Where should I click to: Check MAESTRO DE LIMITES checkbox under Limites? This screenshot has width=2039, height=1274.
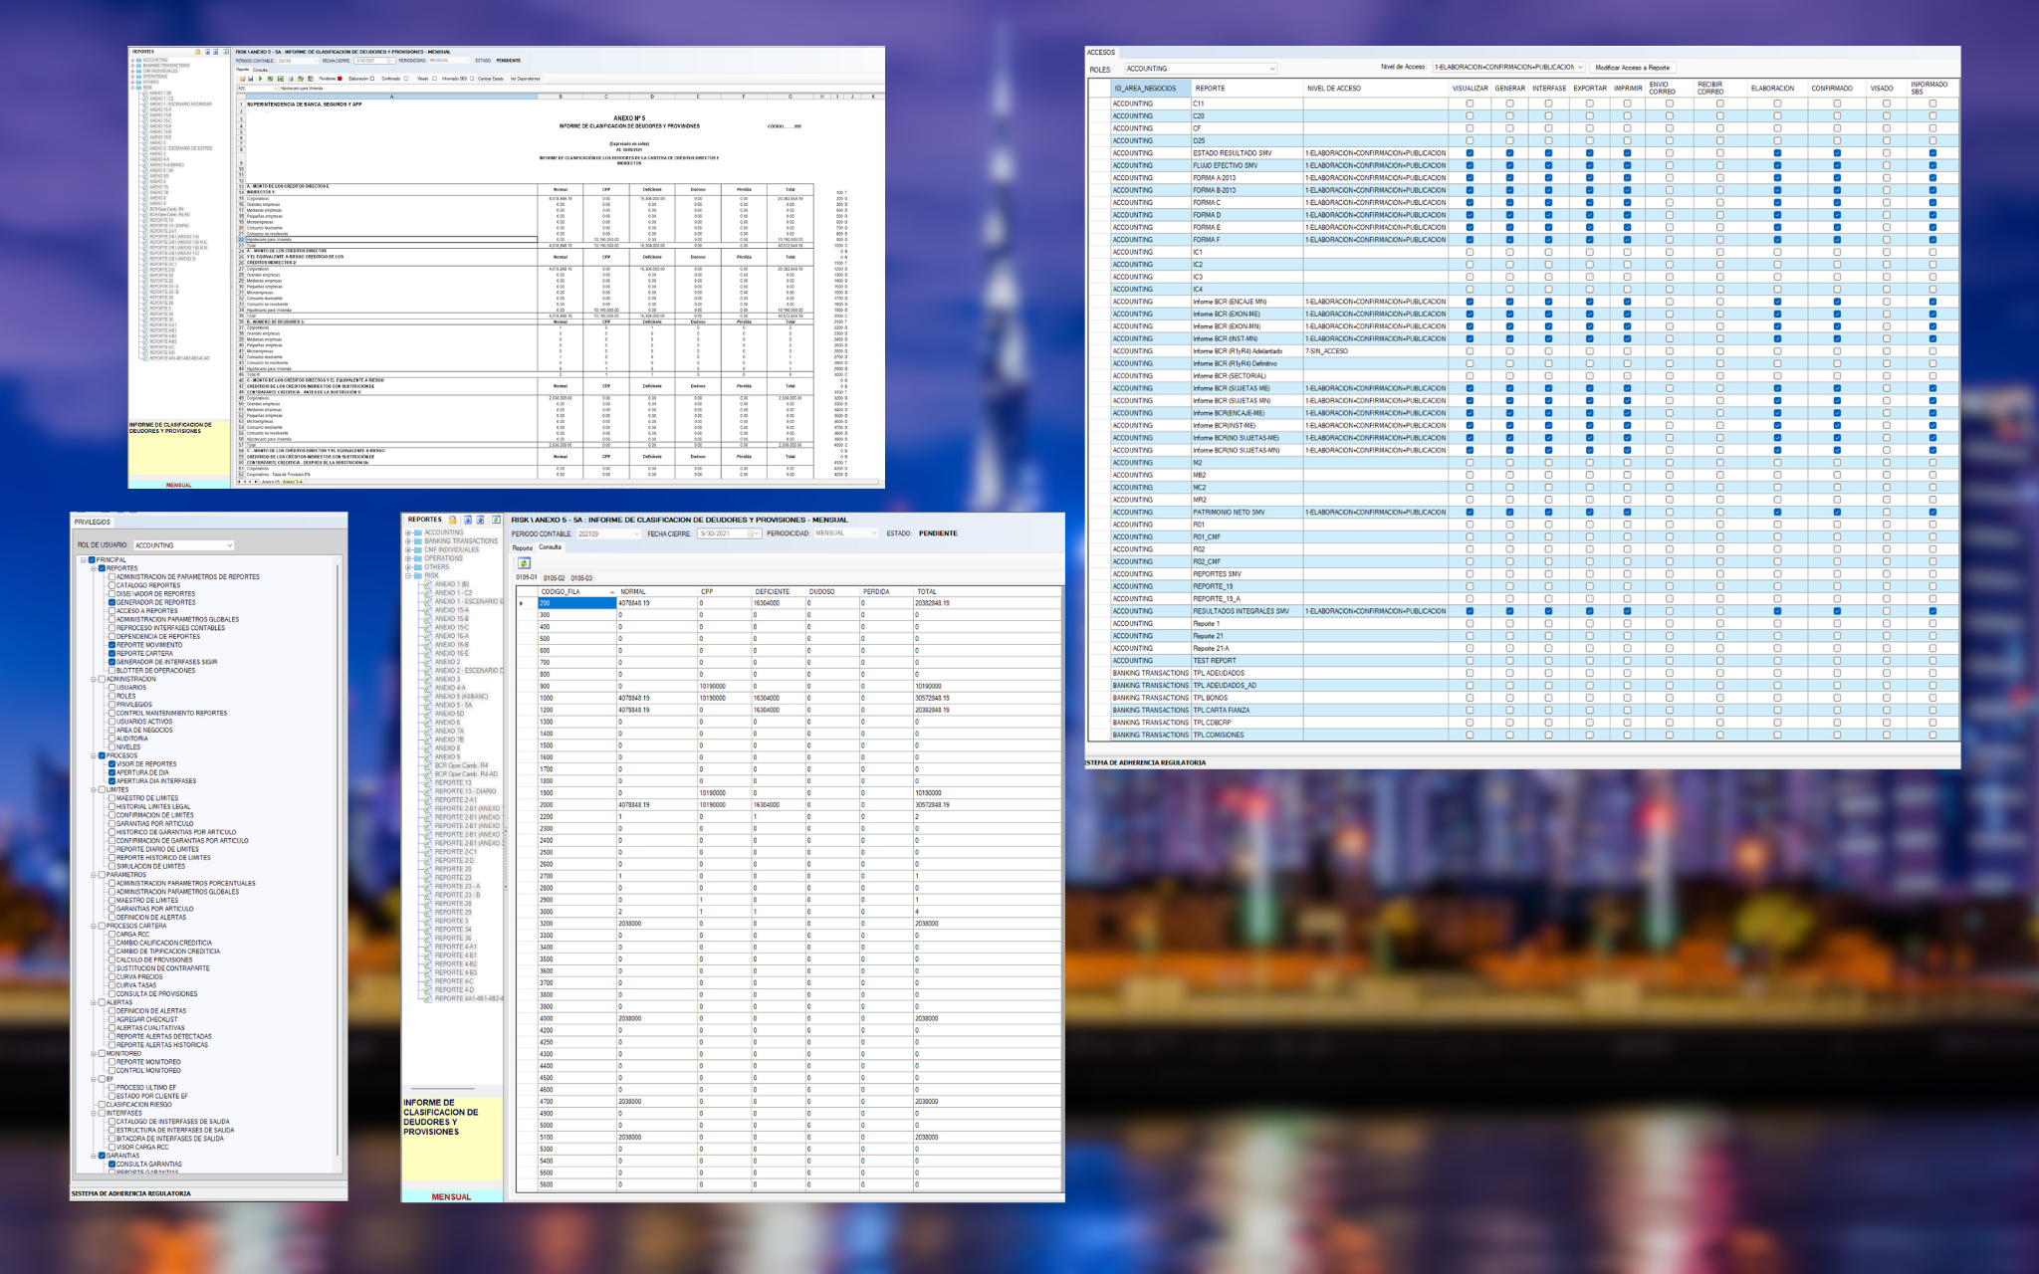tap(112, 797)
